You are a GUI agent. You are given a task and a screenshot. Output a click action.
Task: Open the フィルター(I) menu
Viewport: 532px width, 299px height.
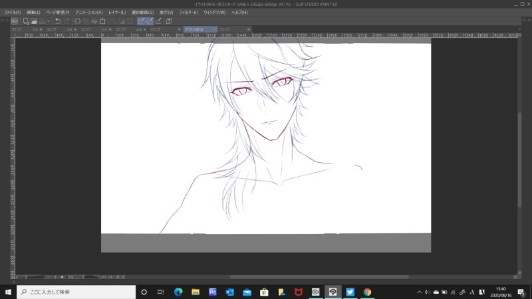pos(188,12)
